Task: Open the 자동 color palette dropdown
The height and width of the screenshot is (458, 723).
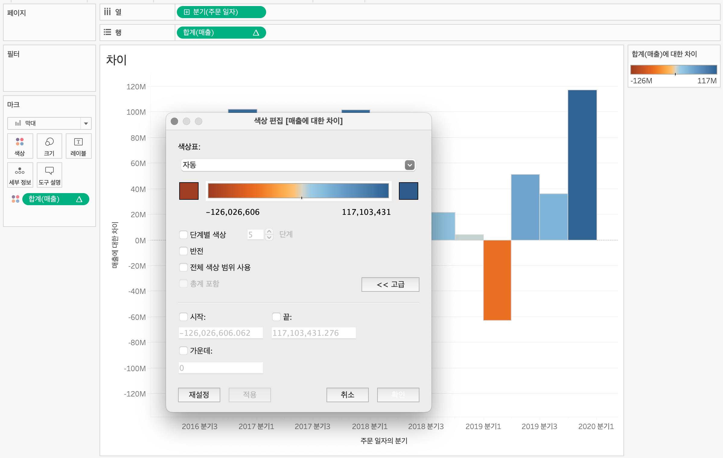Action: pos(409,165)
